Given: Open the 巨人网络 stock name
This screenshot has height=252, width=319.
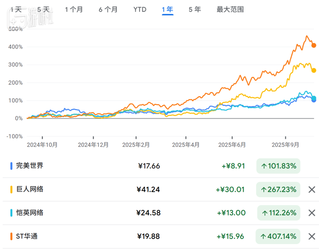Looking at the screenshot, I should click(29, 189).
